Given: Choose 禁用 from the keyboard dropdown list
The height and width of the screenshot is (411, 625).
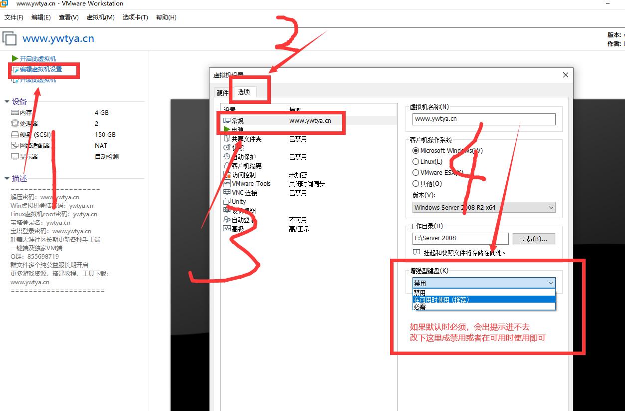Looking at the screenshot, I should [x=484, y=293].
